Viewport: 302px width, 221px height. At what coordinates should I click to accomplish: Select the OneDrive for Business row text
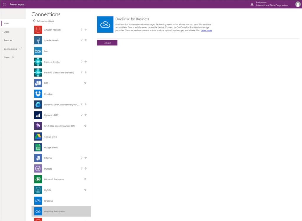[55, 212]
